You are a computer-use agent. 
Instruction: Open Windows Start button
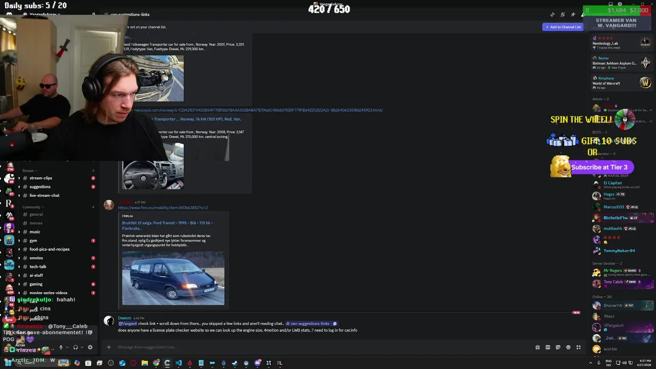pos(8,363)
